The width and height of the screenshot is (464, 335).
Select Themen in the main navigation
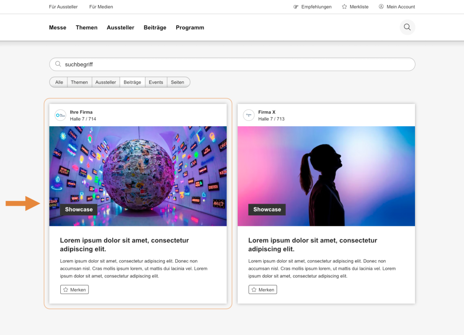click(86, 27)
